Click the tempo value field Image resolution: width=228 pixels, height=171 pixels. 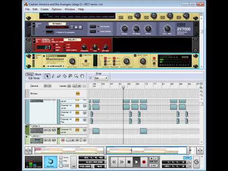point(85,166)
